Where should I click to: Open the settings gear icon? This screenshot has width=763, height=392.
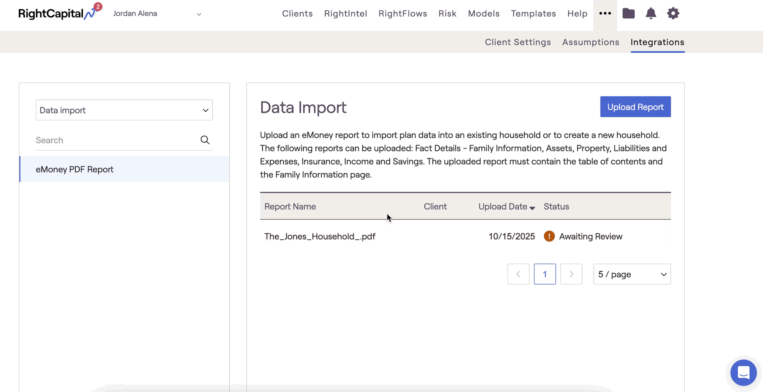(673, 13)
